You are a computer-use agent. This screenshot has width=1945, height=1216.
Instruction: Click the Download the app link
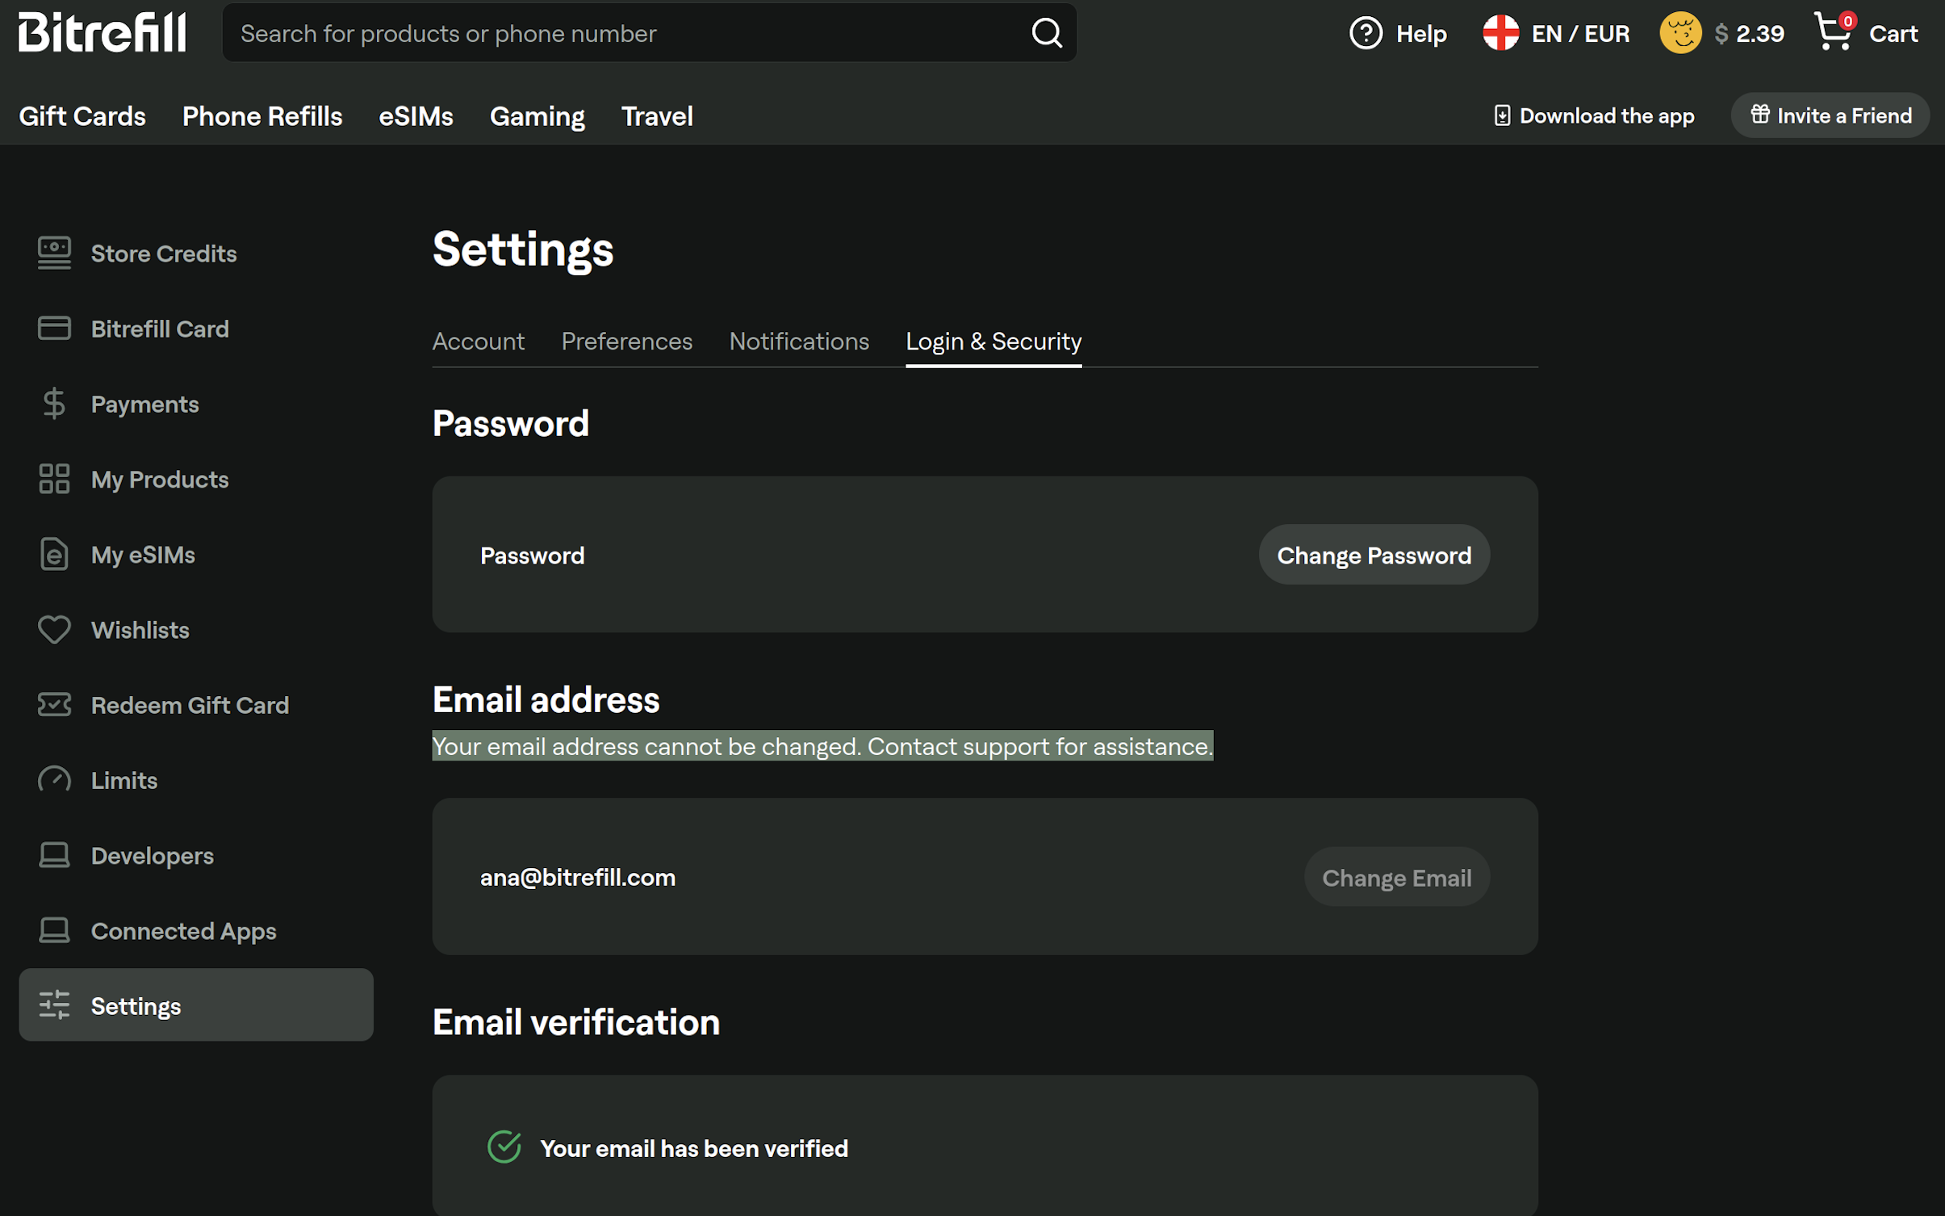(x=1594, y=115)
